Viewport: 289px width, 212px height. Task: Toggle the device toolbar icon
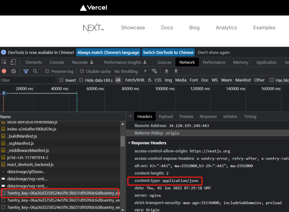pos(13,62)
